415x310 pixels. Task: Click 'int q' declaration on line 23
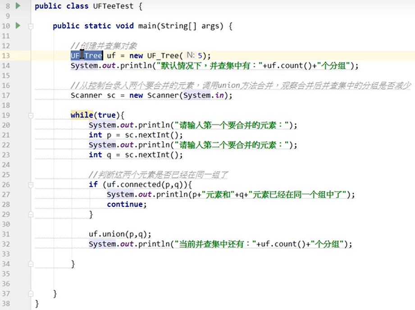tap(100, 155)
